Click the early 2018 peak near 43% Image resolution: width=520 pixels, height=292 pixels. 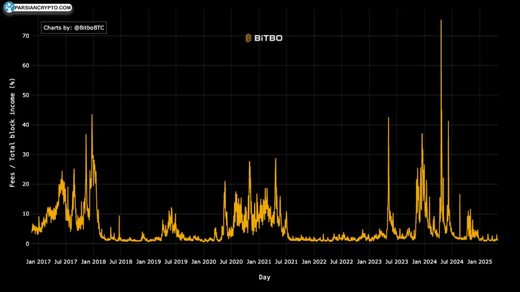92,115
